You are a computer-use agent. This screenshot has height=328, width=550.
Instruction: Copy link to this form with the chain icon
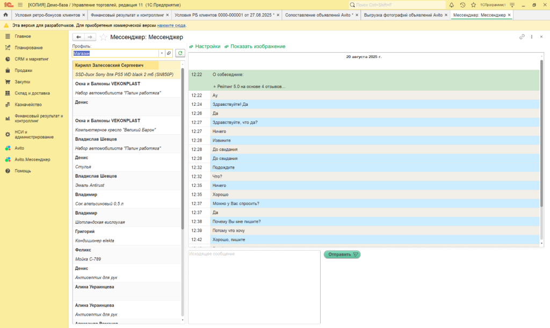pyautogui.click(x=522, y=37)
